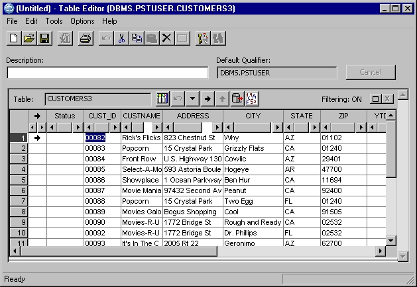Viewport: 417px width, 287px height.
Task: Click the Filtering: ON label
Action: point(341,99)
